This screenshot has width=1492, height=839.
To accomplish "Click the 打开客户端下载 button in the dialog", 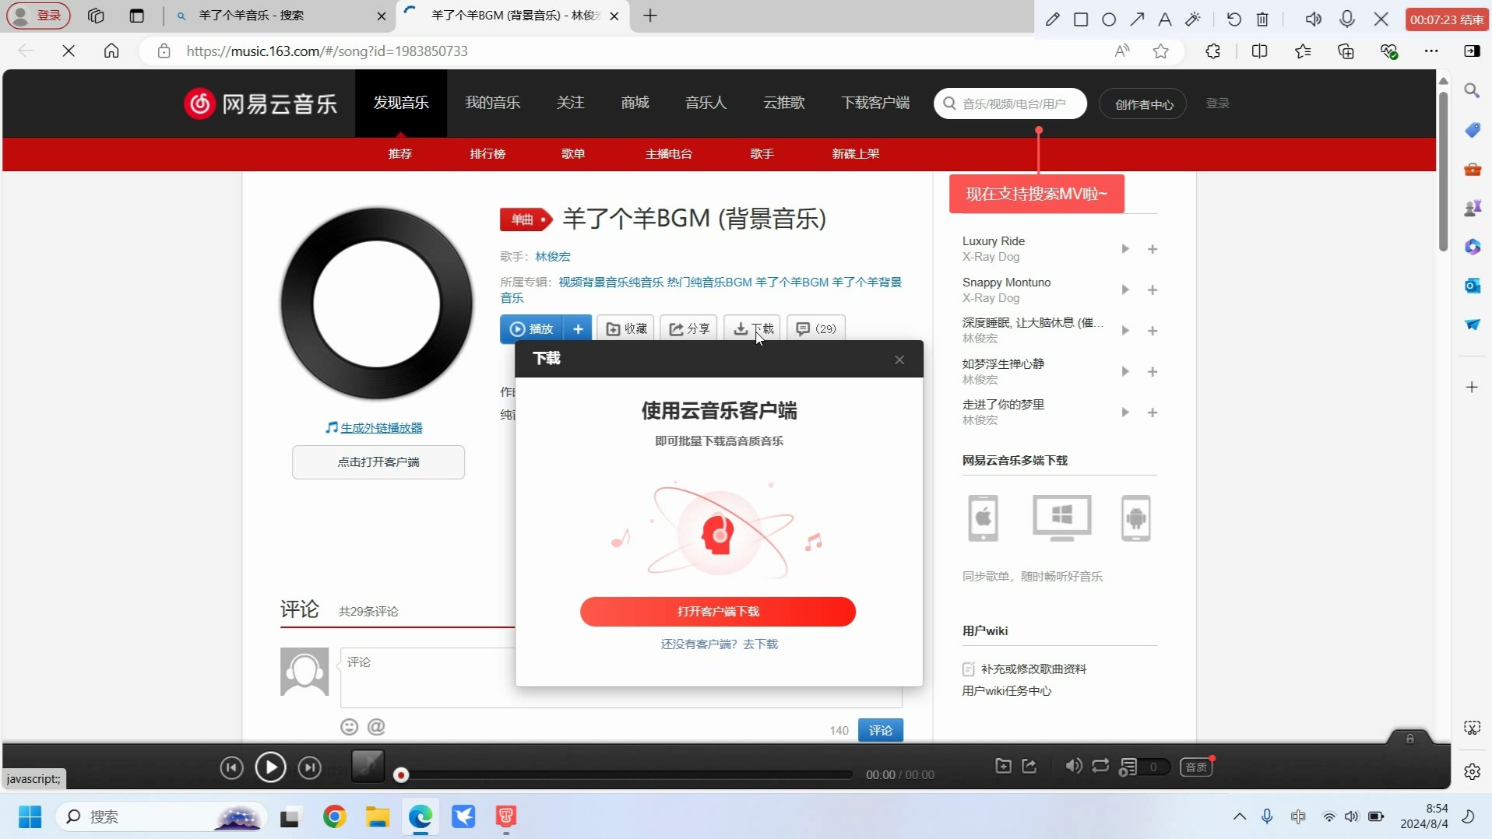I will point(717,612).
